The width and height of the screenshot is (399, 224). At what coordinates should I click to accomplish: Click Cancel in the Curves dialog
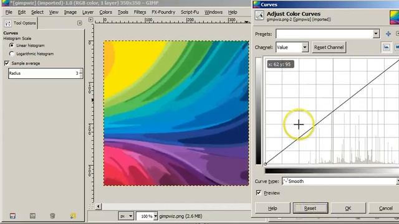pyautogui.click(x=384, y=208)
